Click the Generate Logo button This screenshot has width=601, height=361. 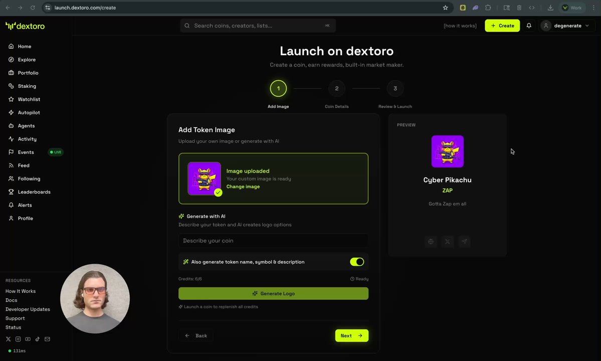(x=273, y=293)
